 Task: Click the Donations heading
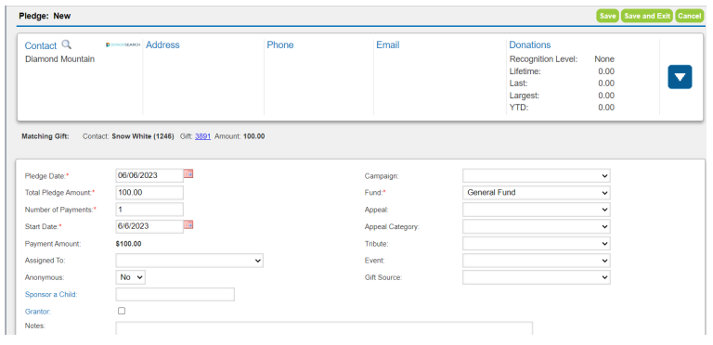coord(530,45)
